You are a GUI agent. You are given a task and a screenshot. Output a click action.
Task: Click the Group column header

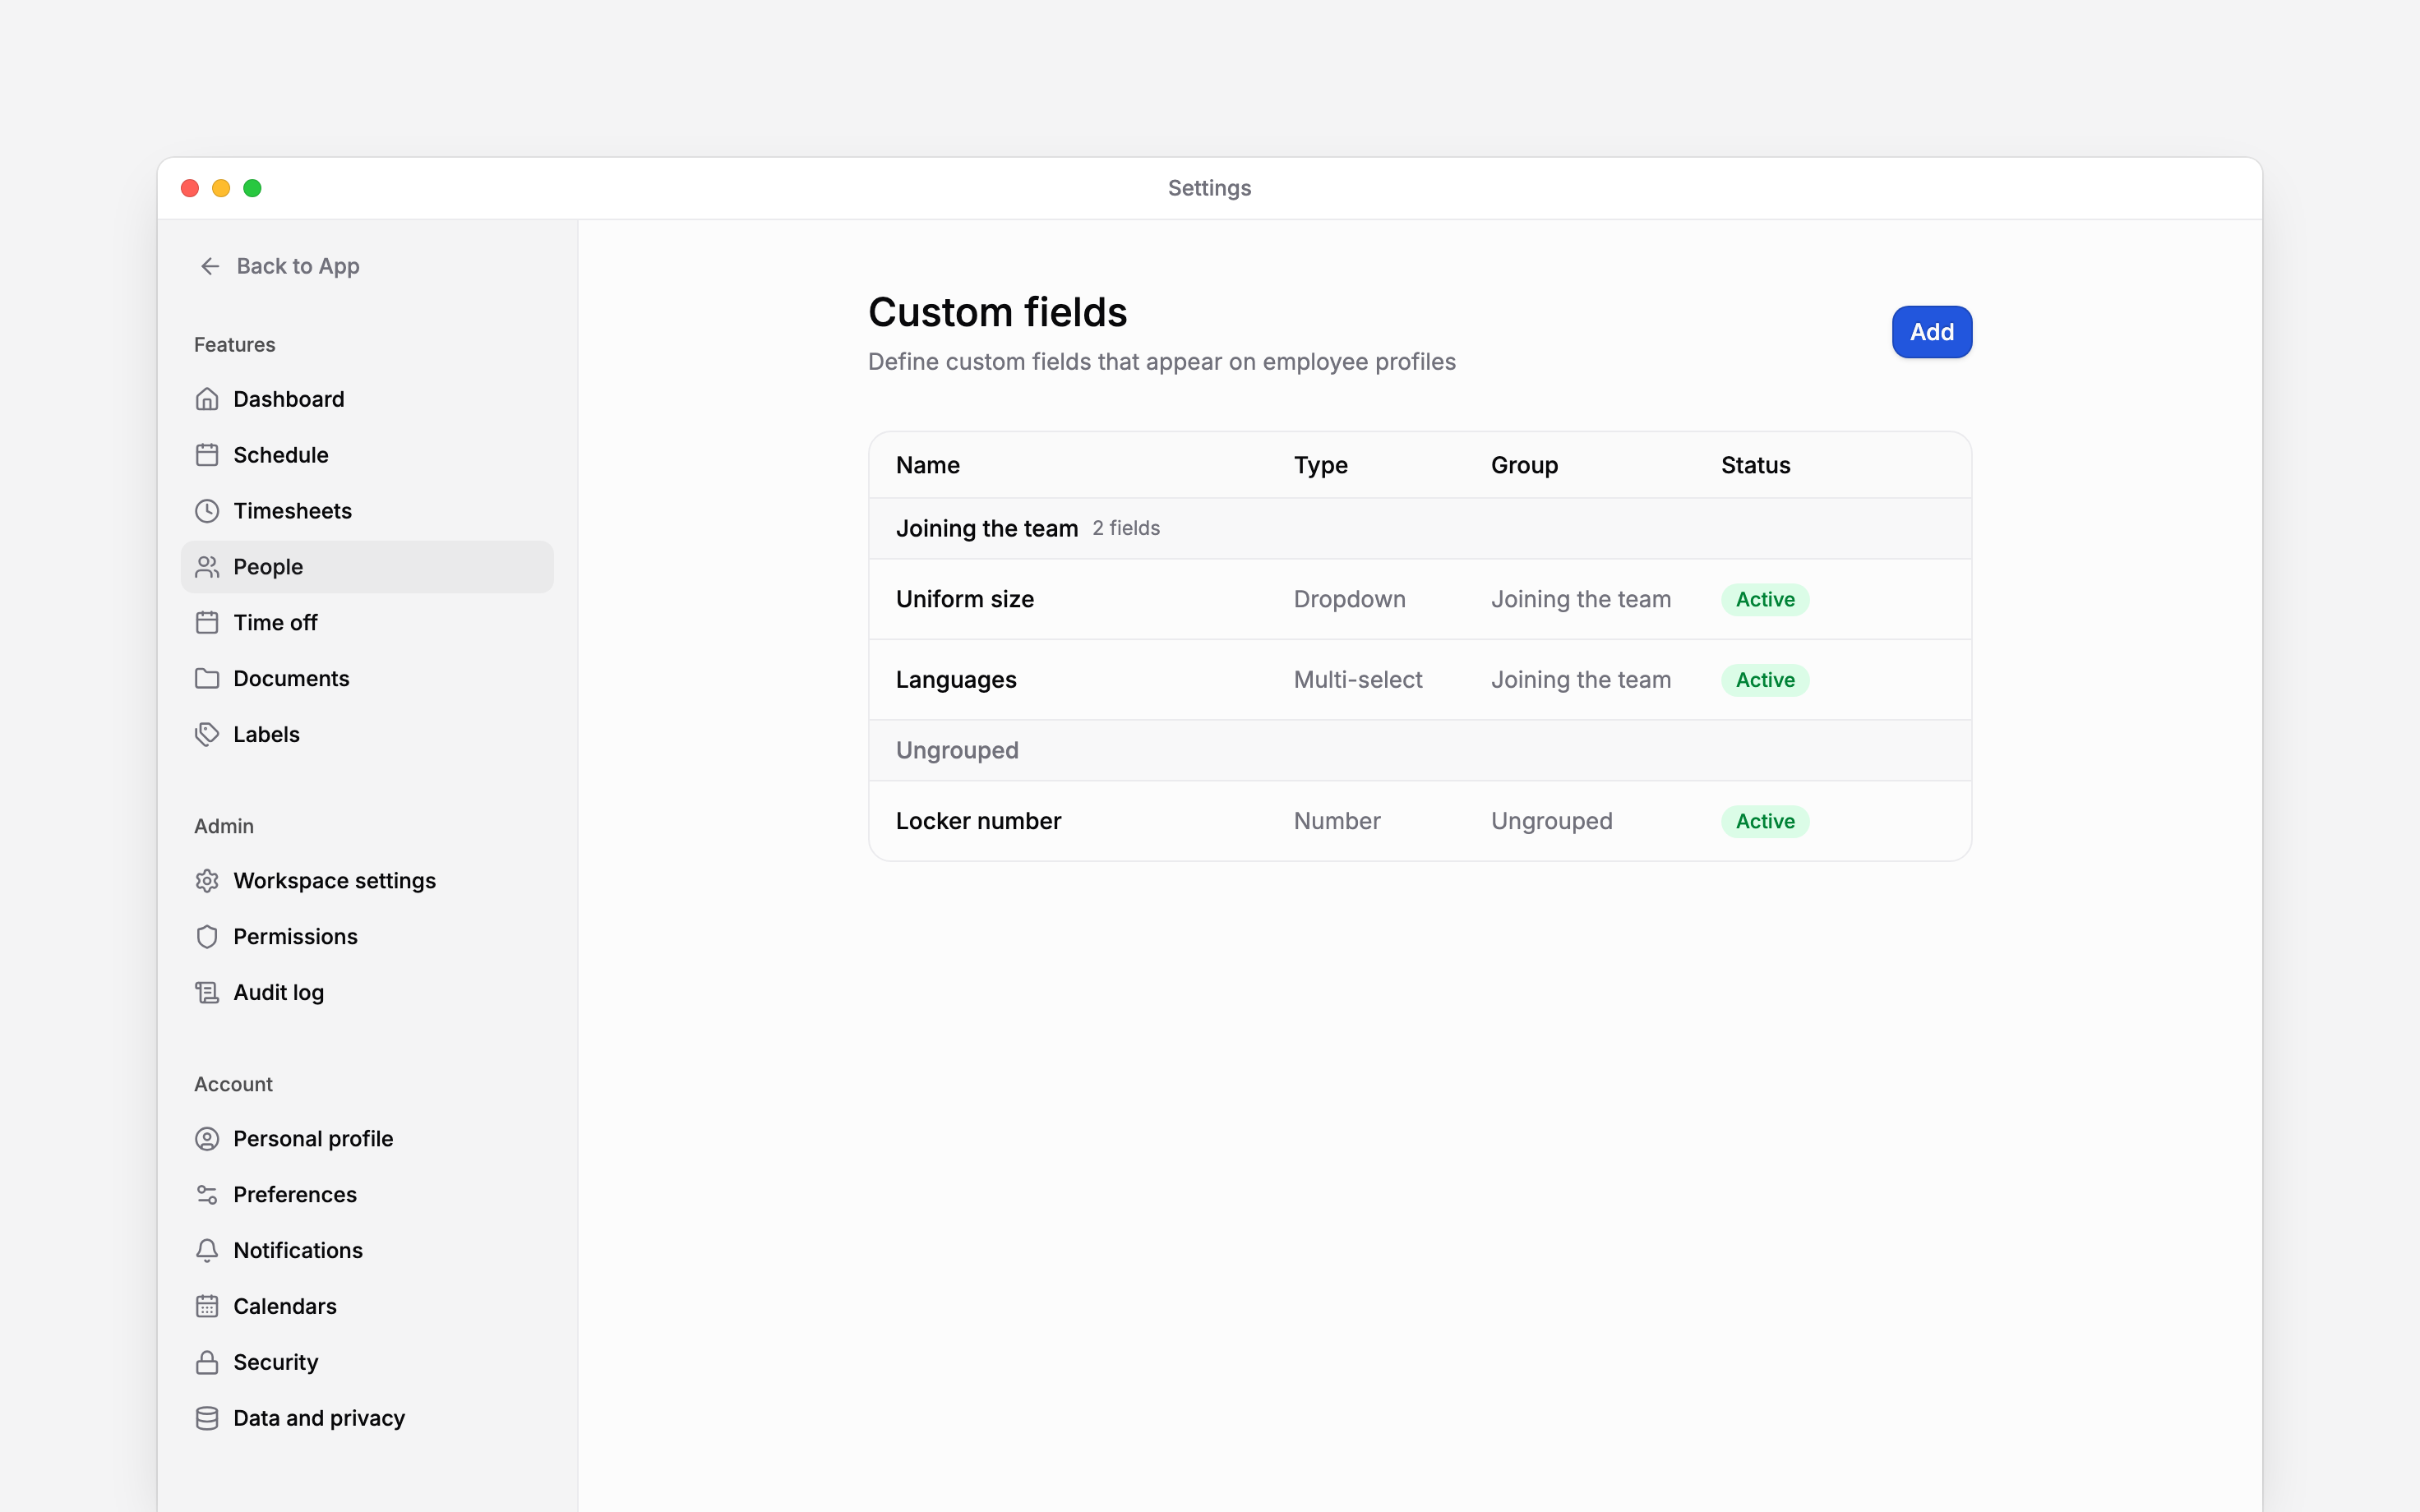pos(1524,465)
